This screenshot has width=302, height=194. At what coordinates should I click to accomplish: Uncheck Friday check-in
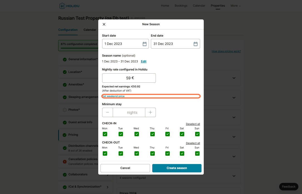[167, 134]
